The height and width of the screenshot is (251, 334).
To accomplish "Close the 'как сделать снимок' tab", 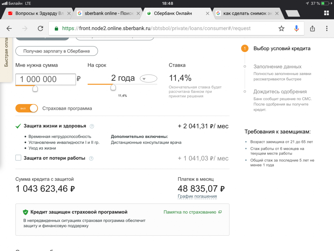I will pyautogui.click(x=277, y=13).
